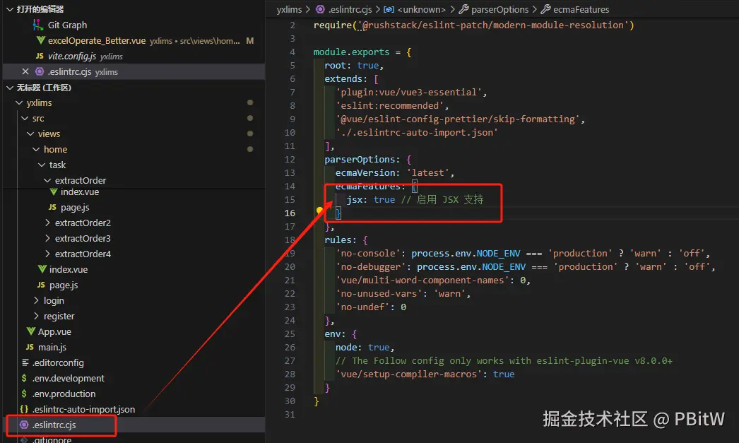Open .env.development file
Image resolution: width=739 pixels, height=443 pixels.
[x=68, y=379]
